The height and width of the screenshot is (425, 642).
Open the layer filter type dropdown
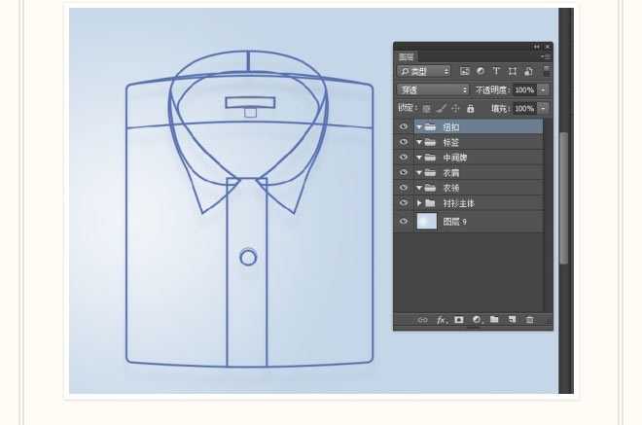click(425, 71)
